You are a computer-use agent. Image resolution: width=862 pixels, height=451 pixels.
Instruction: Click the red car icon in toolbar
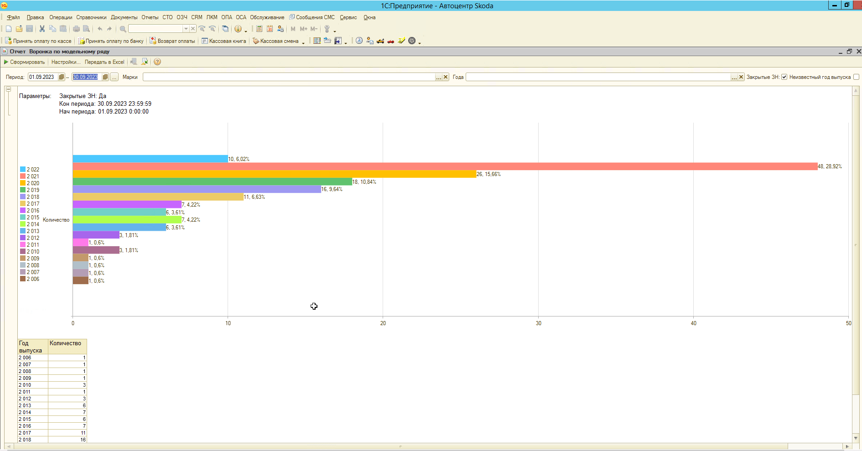click(391, 41)
